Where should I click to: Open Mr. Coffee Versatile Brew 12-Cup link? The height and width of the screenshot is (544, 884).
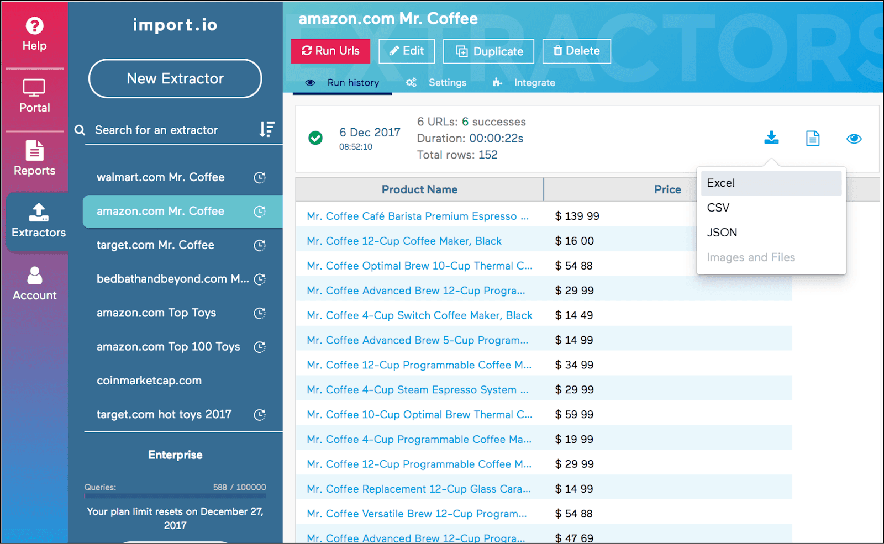(417, 514)
